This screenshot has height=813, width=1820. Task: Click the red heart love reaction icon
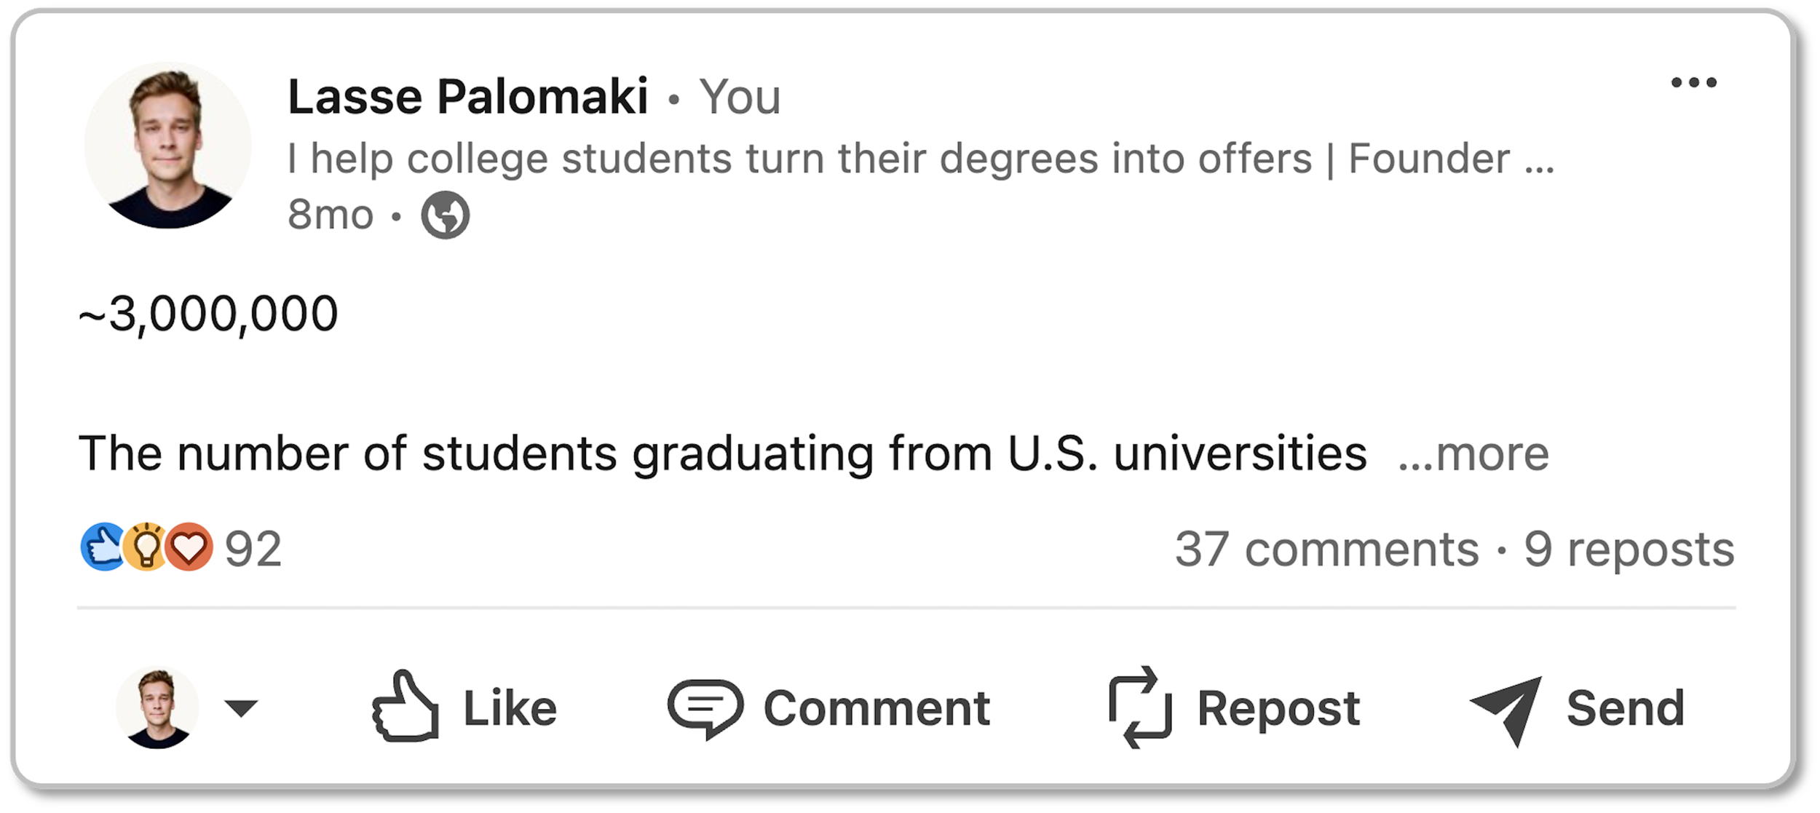tap(189, 547)
